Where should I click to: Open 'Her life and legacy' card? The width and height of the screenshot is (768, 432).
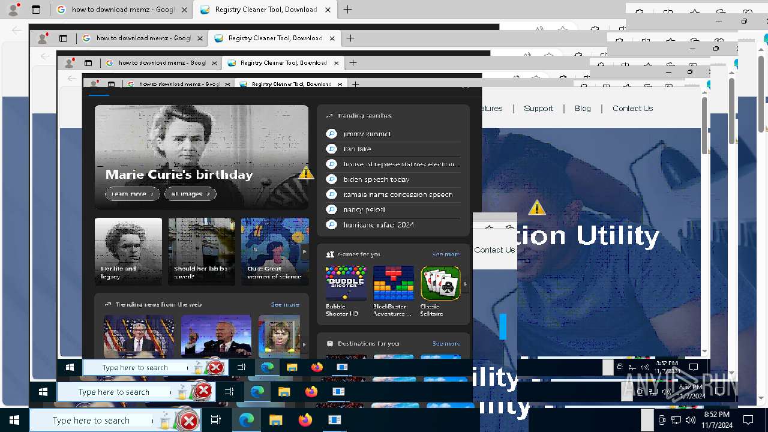(x=128, y=251)
